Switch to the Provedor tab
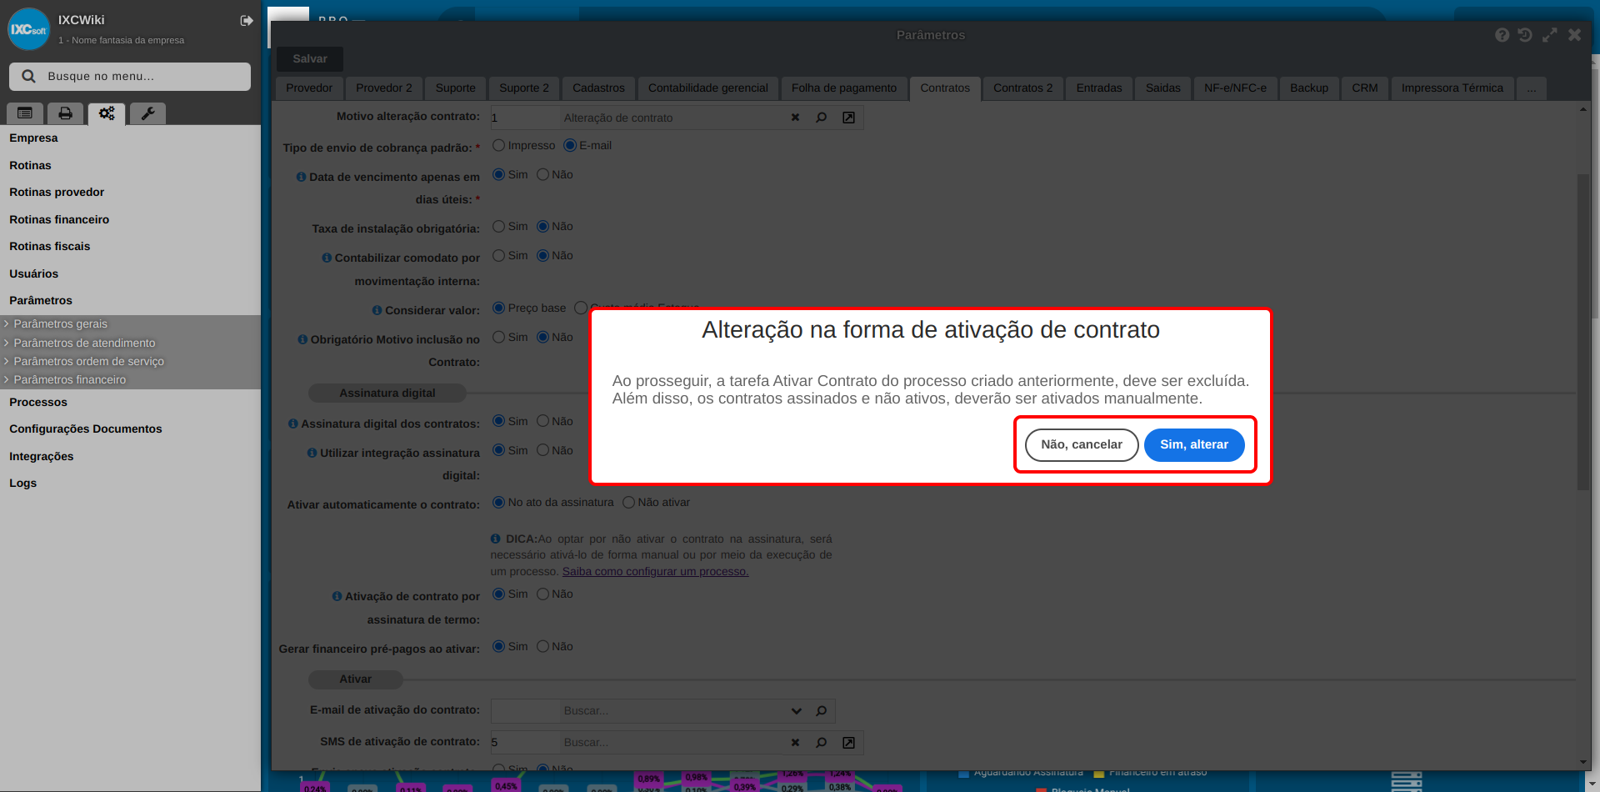Viewport: 1600px width, 792px height. point(309,88)
